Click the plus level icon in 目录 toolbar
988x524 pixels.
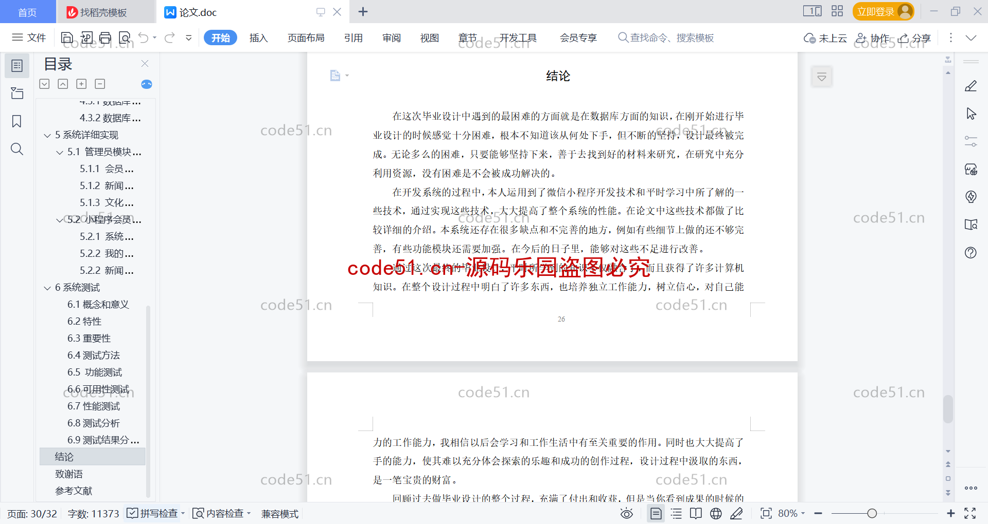click(81, 84)
